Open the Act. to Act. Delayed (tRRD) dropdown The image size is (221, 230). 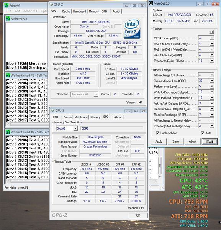tap(212, 103)
